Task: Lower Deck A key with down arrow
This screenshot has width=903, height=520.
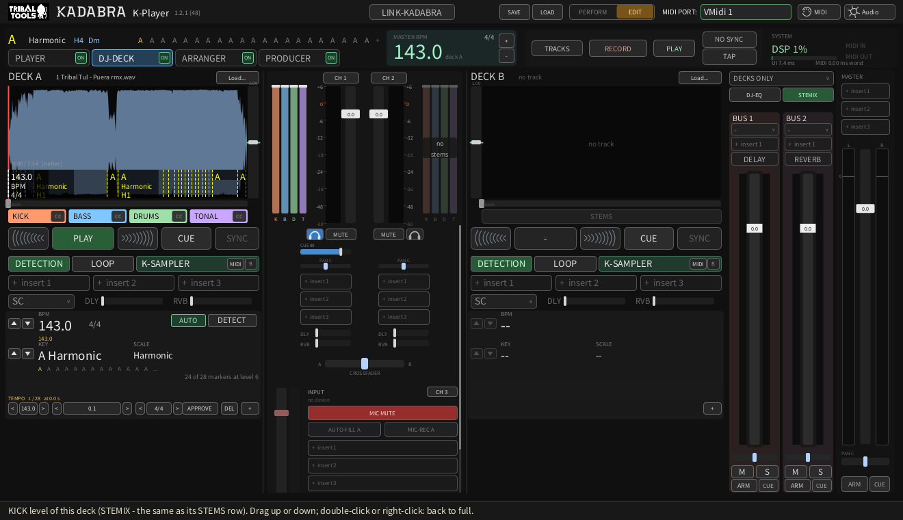Action: [28, 354]
